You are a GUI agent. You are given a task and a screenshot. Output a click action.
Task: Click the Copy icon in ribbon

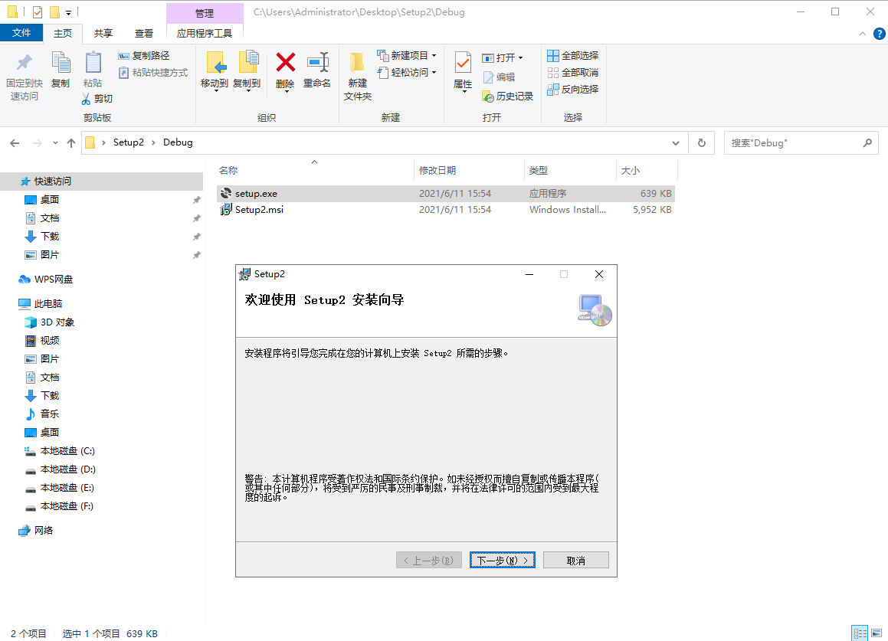click(x=61, y=62)
